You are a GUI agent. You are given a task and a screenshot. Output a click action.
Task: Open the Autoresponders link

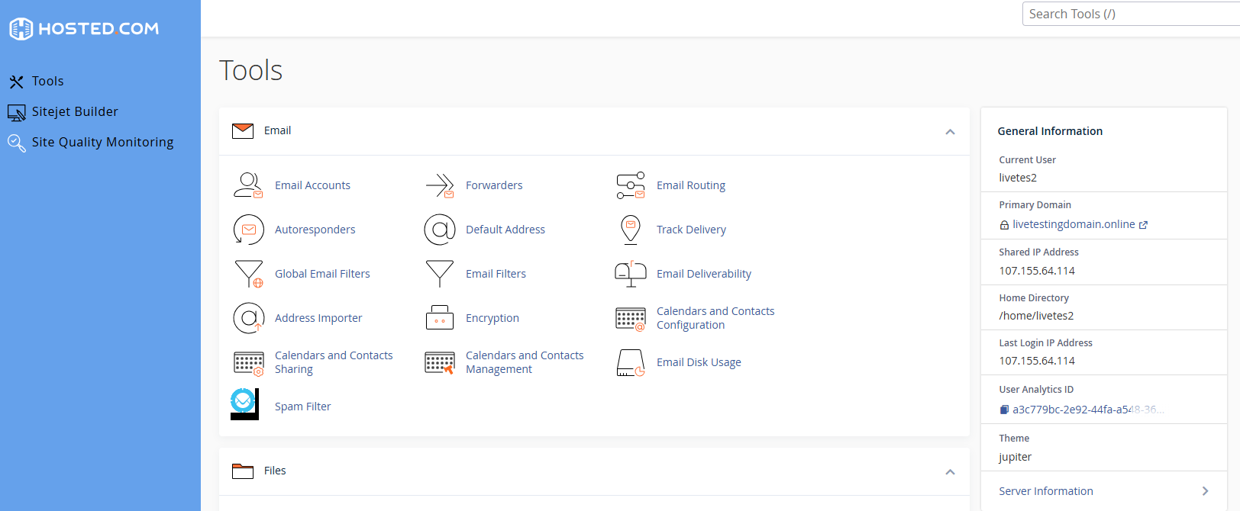pyautogui.click(x=315, y=230)
